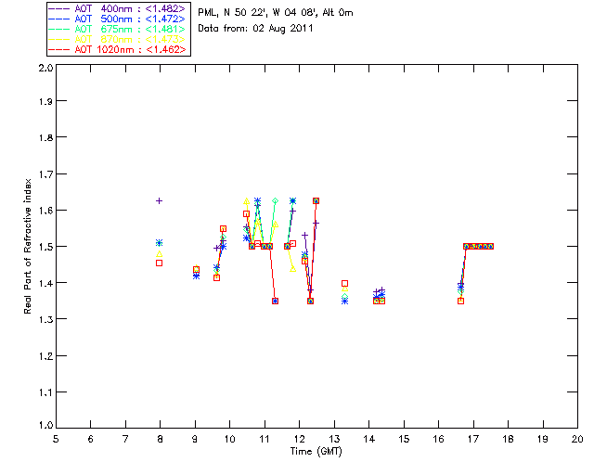Click the yellow triangle marker at time 8
The image size is (594, 475).
(160, 254)
